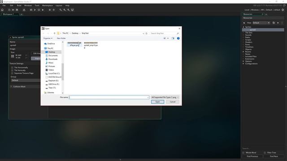
Task: Open the texture Group Default dropdown
Action: point(26,80)
